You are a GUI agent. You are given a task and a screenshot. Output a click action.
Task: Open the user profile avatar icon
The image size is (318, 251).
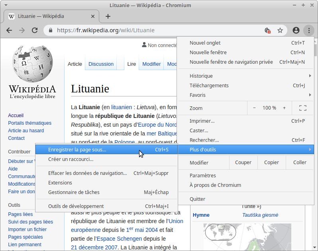(296, 30)
